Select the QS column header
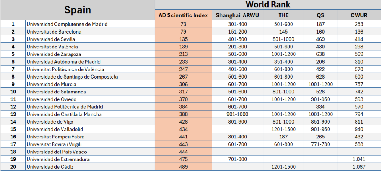The image size is (382, 172). 320,15
